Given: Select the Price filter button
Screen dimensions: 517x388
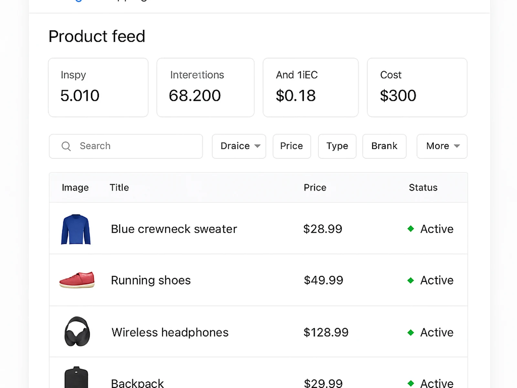Looking at the screenshot, I should click(x=292, y=146).
